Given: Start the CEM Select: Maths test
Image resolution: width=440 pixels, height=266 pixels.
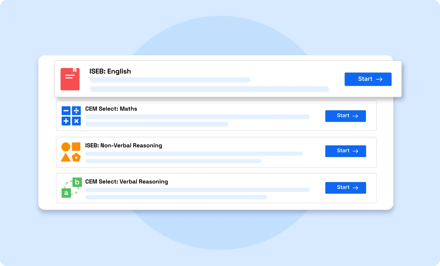Looking at the screenshot, I should point(345,116).
